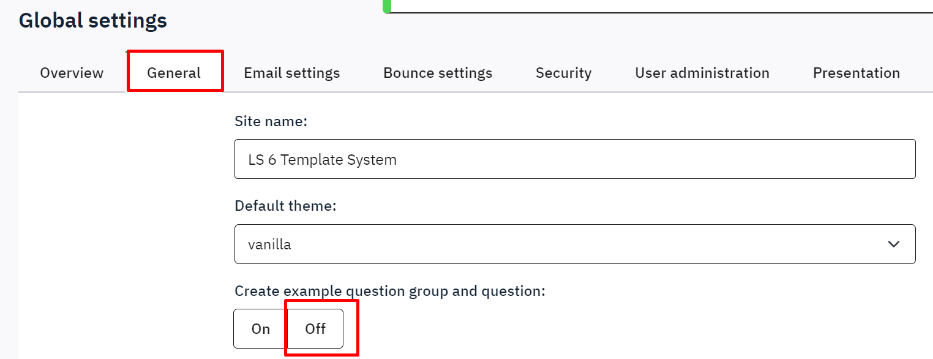Switch to the General tab
Viewport: 933px width, 359px height.
174,73
